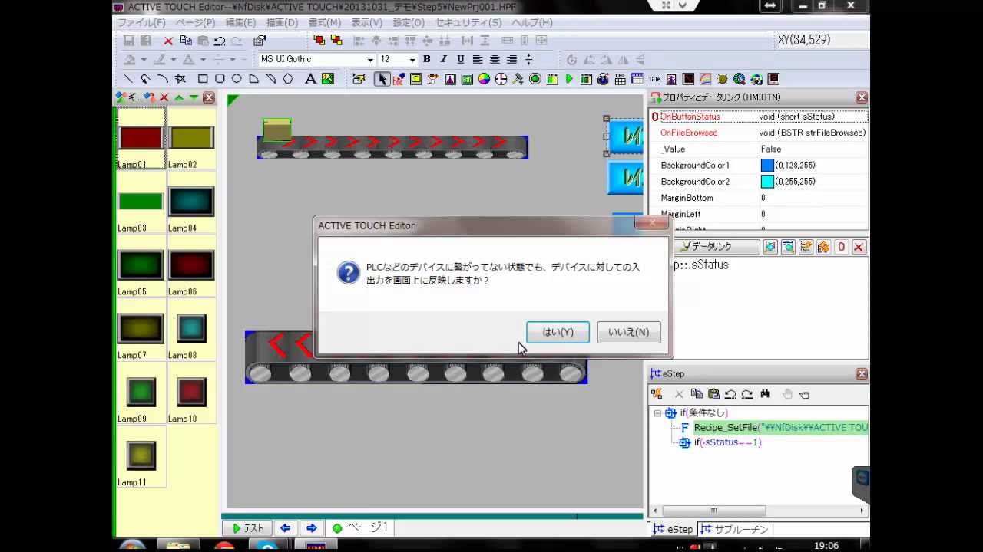Click the eStep horizontal scrollbar
983x552 pixels.
[x=759, y=511]
